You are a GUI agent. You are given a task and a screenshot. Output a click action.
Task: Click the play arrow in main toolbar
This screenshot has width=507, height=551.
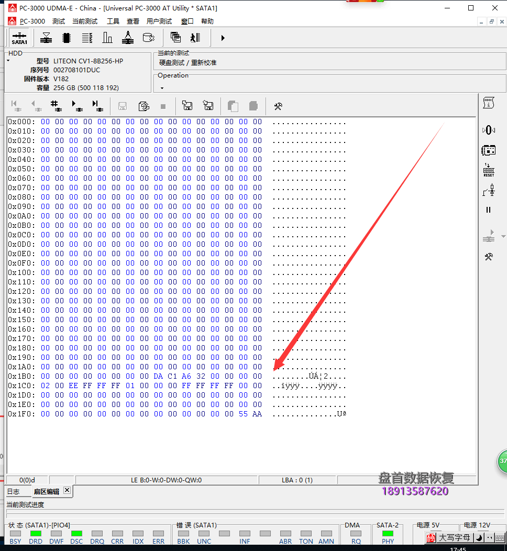click(223, 38)
